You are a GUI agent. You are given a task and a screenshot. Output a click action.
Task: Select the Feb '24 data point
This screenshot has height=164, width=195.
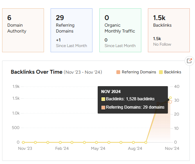click(60, 143)
